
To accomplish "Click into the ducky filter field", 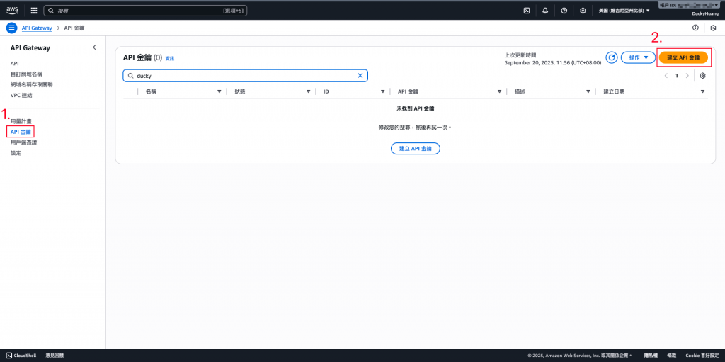I will 245,76.
